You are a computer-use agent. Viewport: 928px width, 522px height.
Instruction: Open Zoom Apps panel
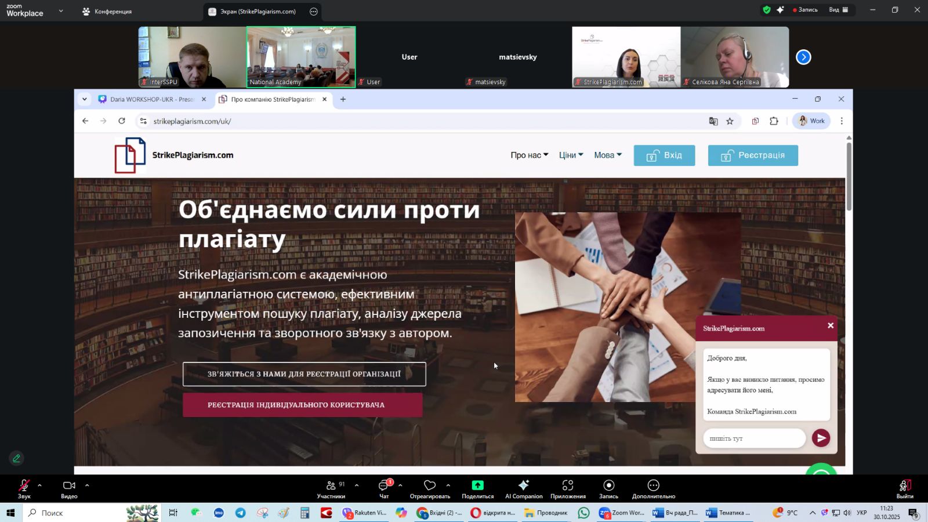568,489
